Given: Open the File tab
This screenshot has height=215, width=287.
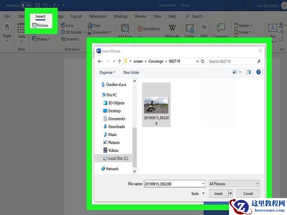Looking at the screenshot, I should (x=7, y=16).
